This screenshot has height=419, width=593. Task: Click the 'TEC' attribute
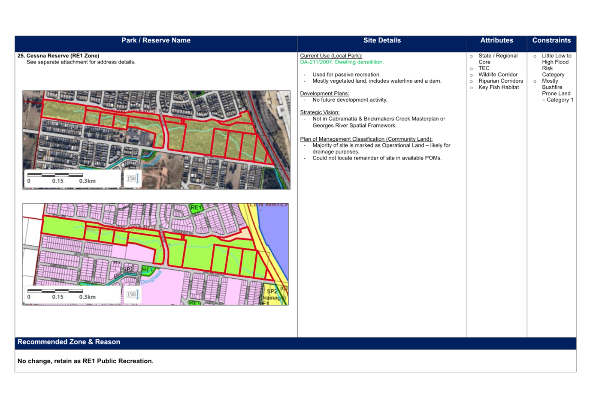click(x=484, y=68)
